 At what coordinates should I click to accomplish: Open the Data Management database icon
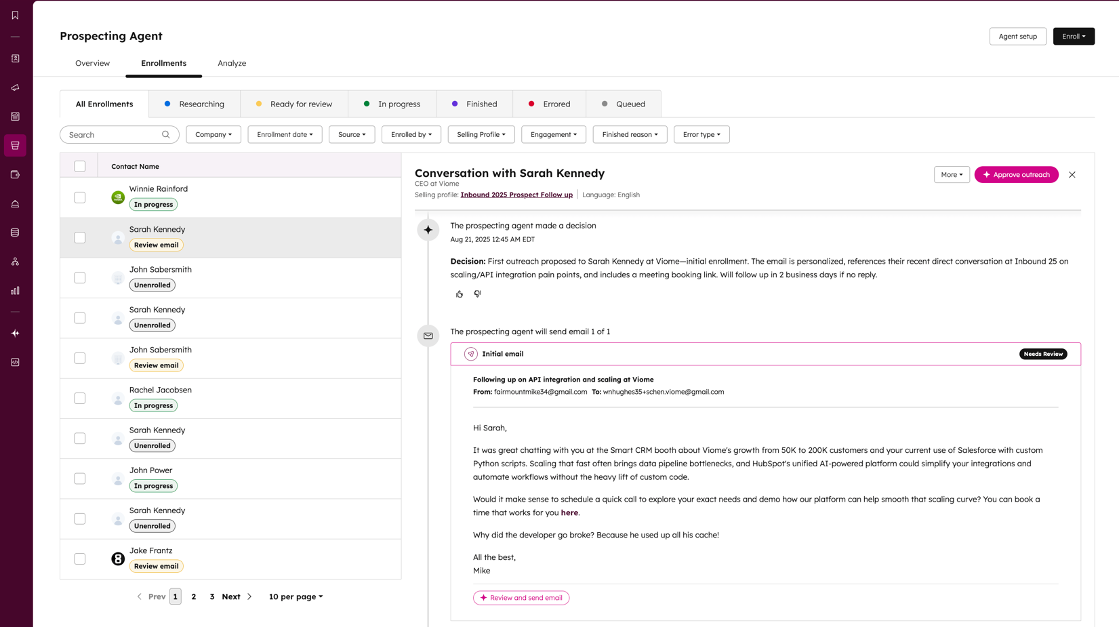click(x=15, y=232)
